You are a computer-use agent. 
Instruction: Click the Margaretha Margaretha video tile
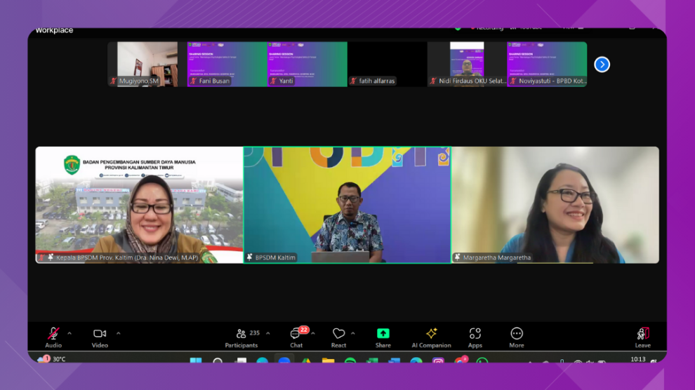click(555, 205)
